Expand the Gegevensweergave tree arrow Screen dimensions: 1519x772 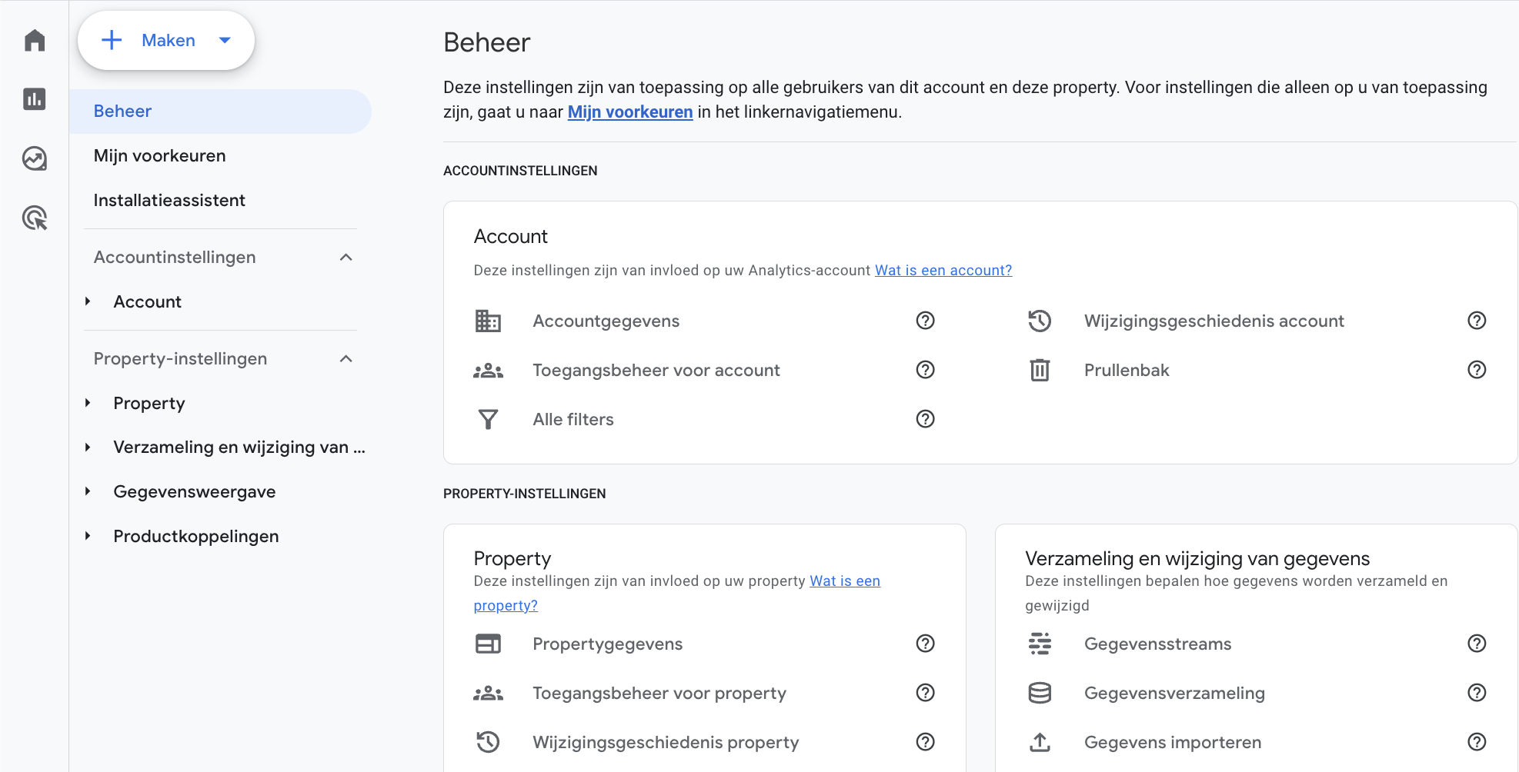(88, 491)
